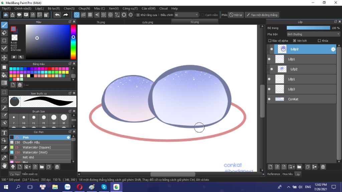Switch to the cute.png tab

tap(148, 22)
